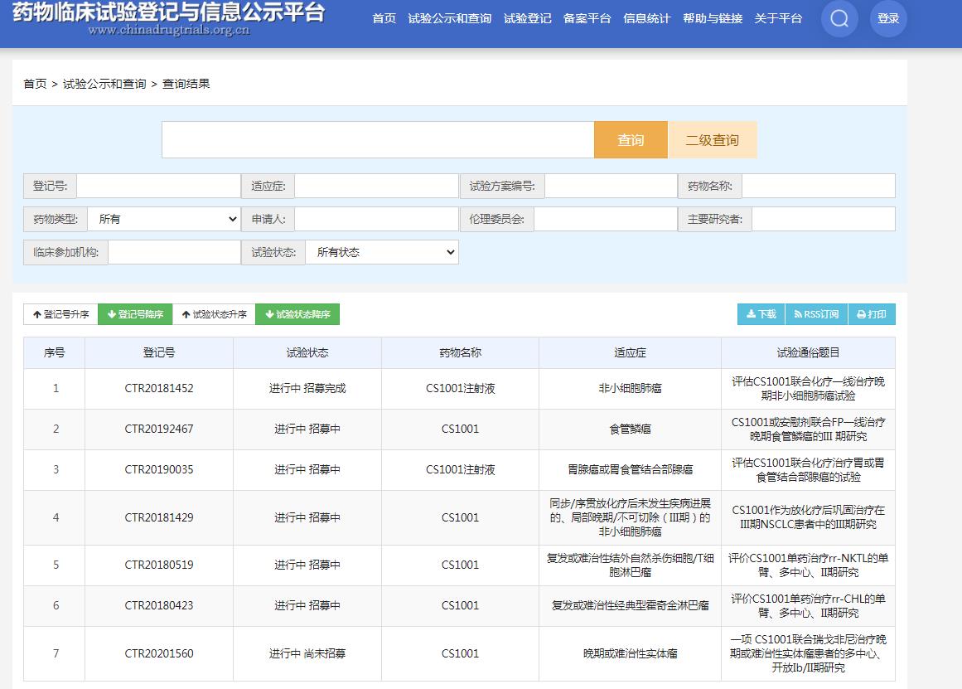The width and height of the screenshot is (962, 689).
Task: Click the site logo 药物临床试验登记与信息公示平台
Action: coord(169,18)
